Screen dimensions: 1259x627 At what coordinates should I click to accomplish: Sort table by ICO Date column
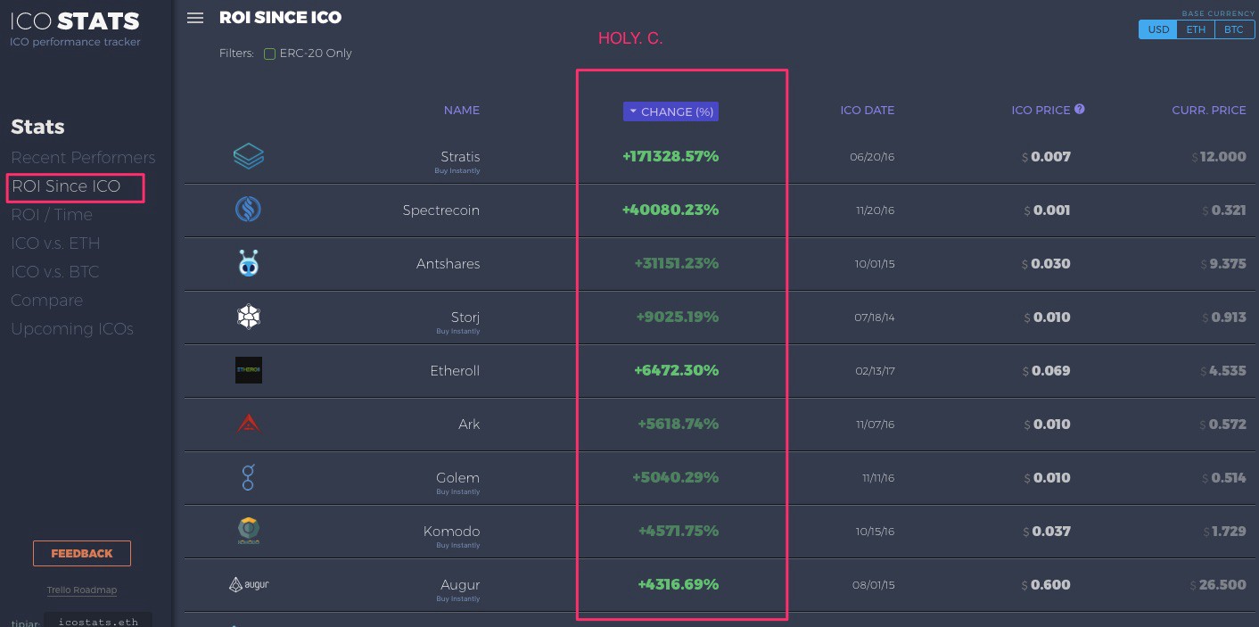[867, 111]
